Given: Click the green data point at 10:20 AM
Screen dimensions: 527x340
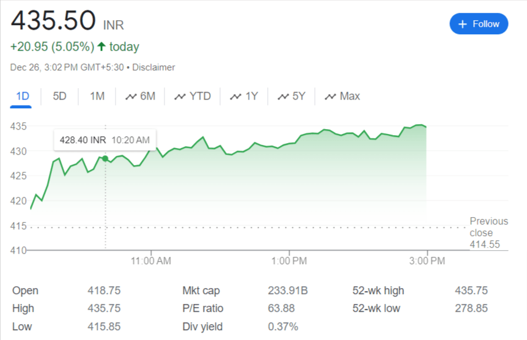Looking at the screenshot, I should pos(105,158).
